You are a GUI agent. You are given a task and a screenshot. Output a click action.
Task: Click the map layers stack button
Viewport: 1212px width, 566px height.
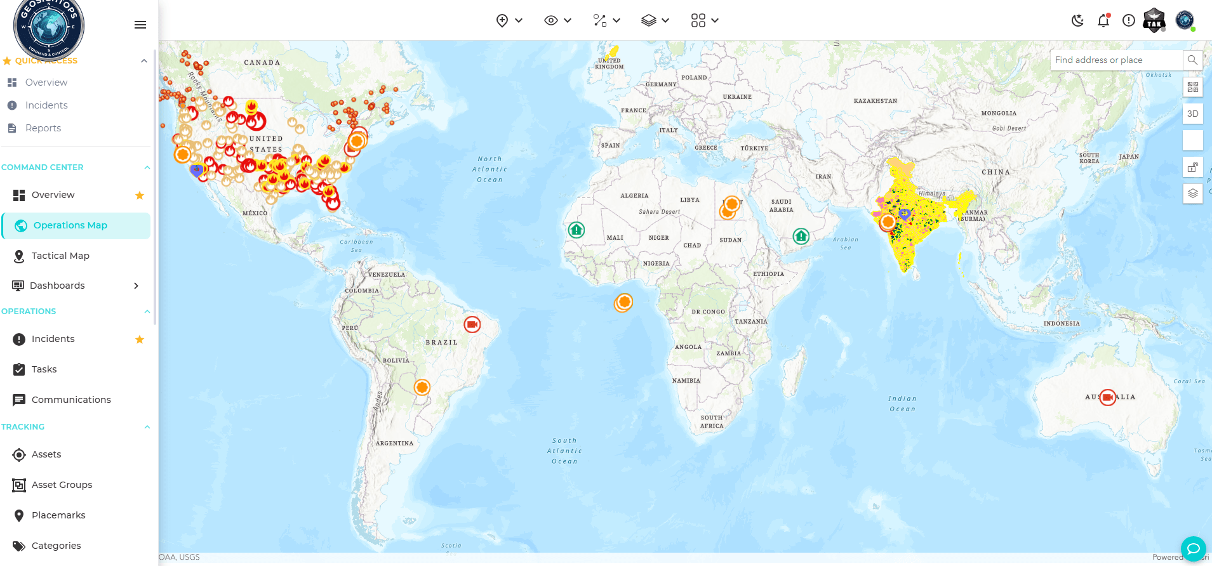pos(1192,194)
